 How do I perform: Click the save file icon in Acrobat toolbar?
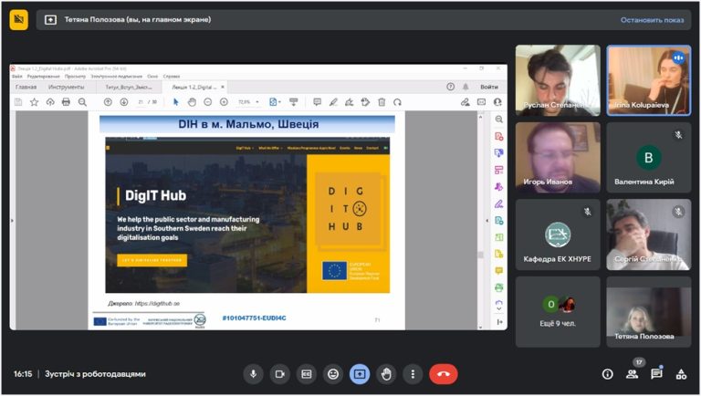tap(18, 102)
